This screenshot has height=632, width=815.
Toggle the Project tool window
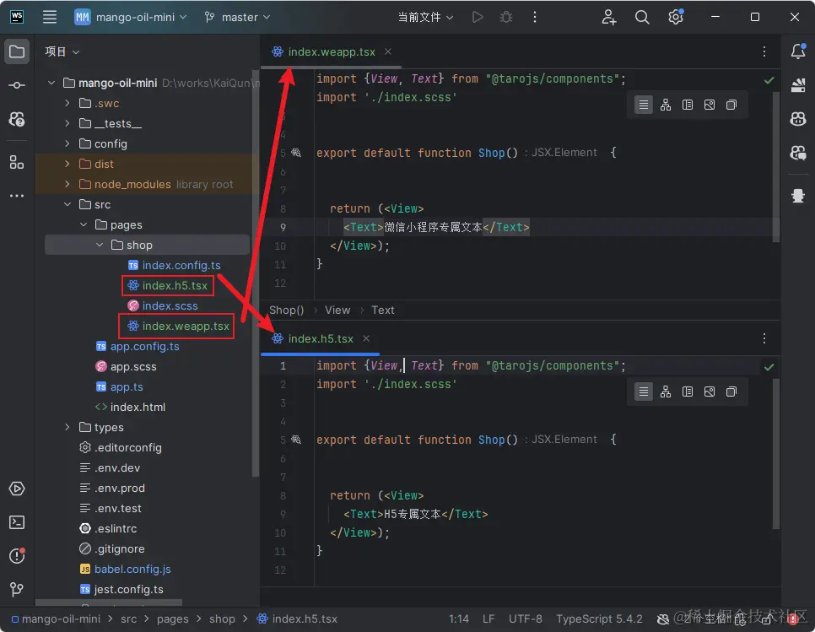[x=17, y=52]
